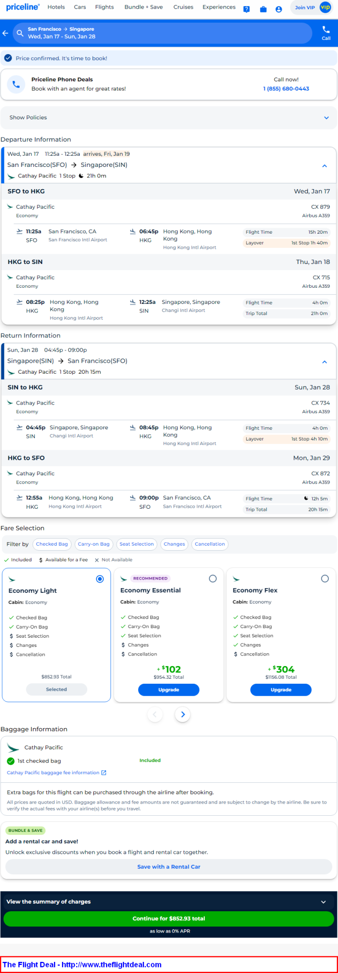
Task: Click the RECOMMENDED badge on Economy Essential
Action: click(150, 578)
